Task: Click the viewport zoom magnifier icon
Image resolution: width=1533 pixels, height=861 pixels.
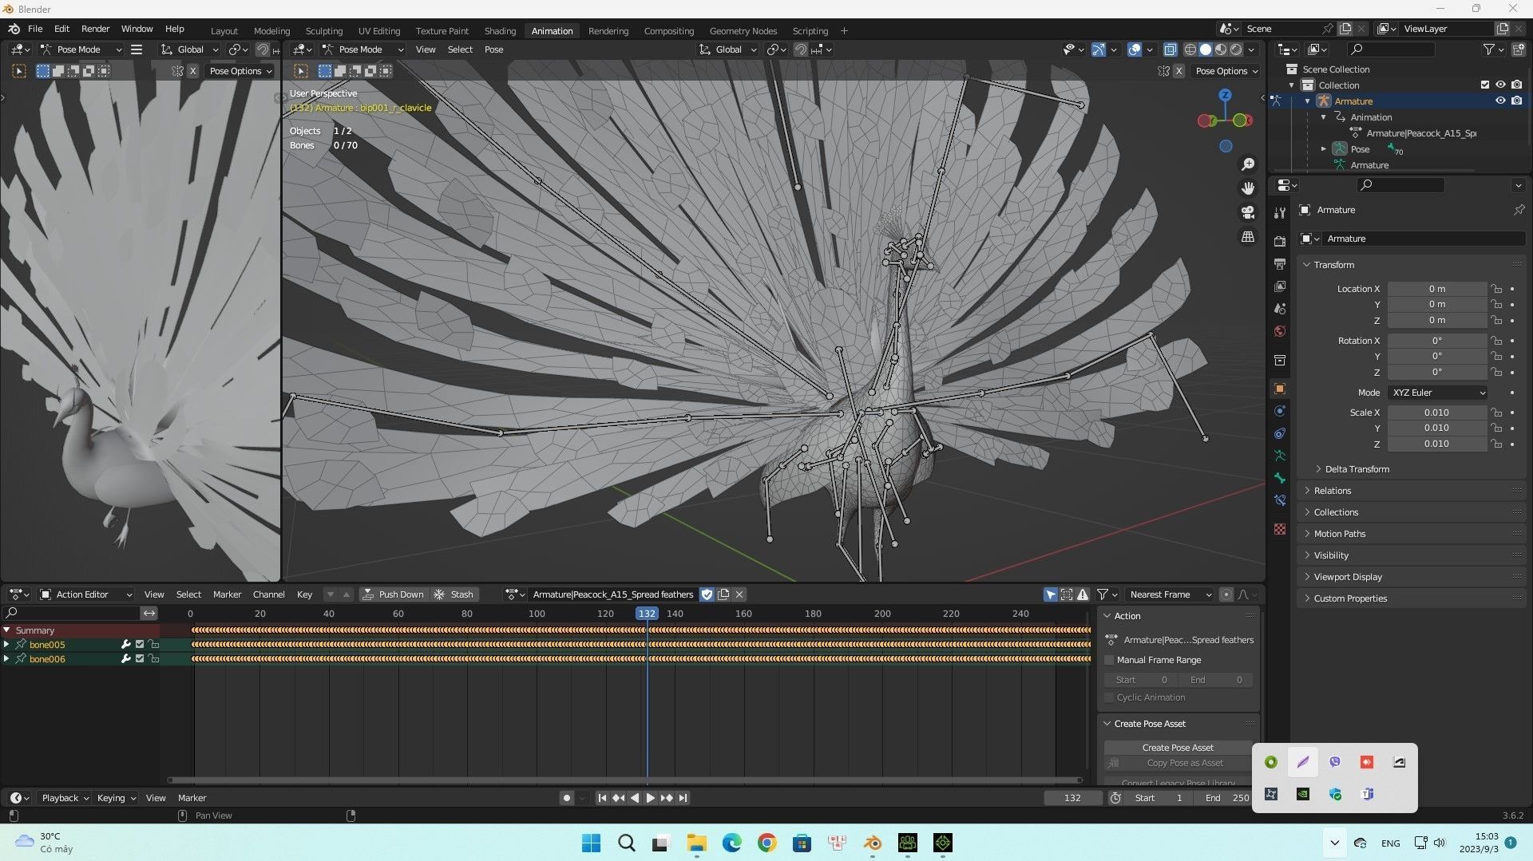Action: tap(1248, 164)
